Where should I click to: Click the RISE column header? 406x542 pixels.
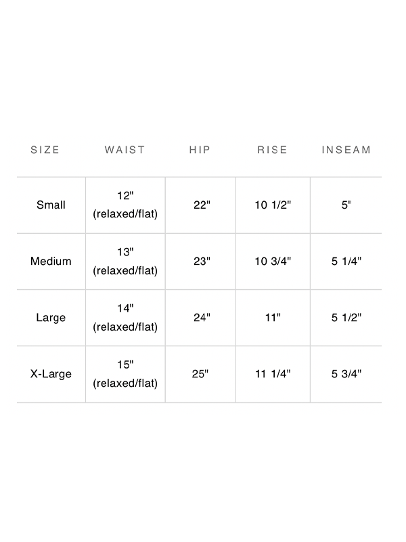coord(273,150)
